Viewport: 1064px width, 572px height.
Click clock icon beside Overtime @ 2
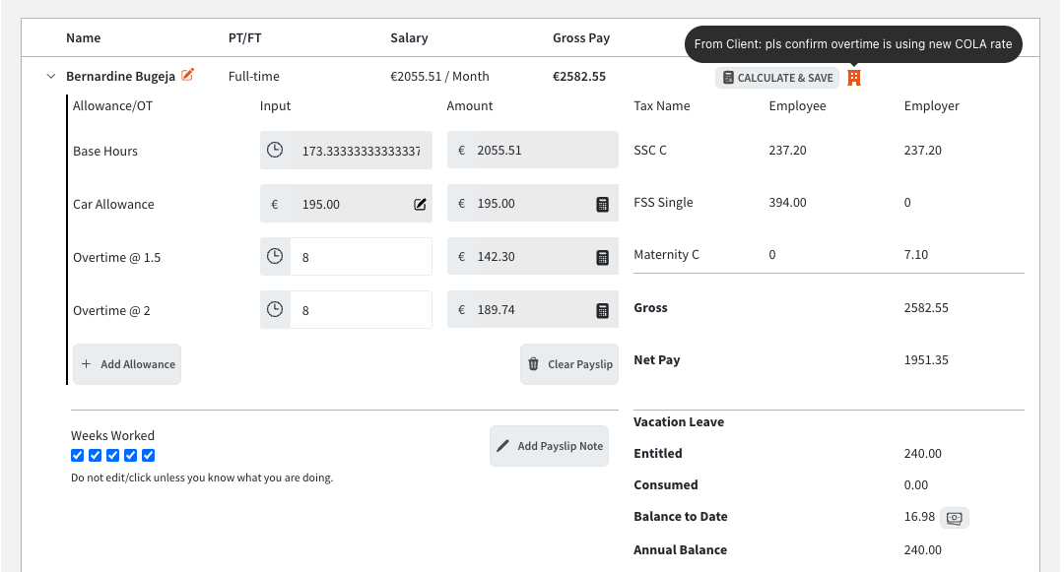[x=275, y=310]
